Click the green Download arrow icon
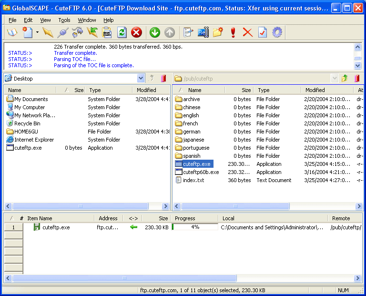 coord(155,32)
